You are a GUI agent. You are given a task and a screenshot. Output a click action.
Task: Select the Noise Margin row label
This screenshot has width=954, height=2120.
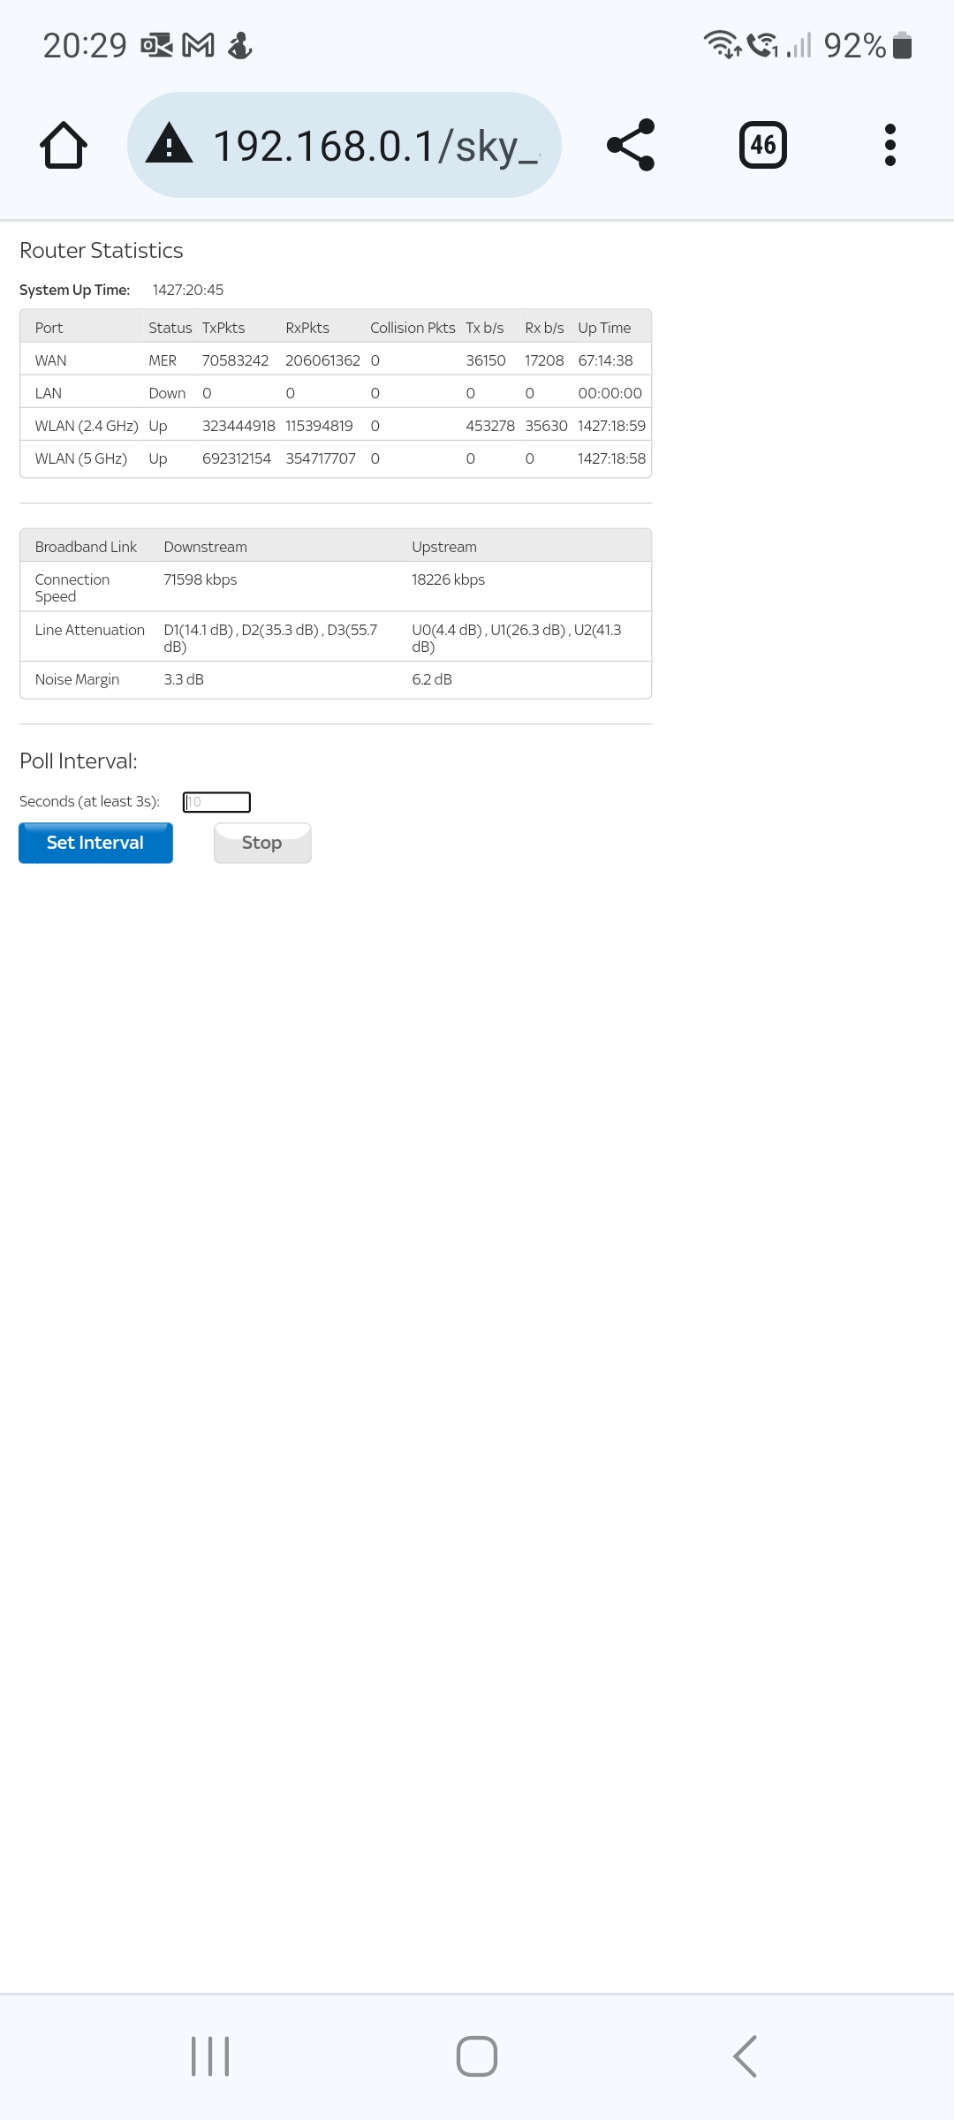coord(77,679)
